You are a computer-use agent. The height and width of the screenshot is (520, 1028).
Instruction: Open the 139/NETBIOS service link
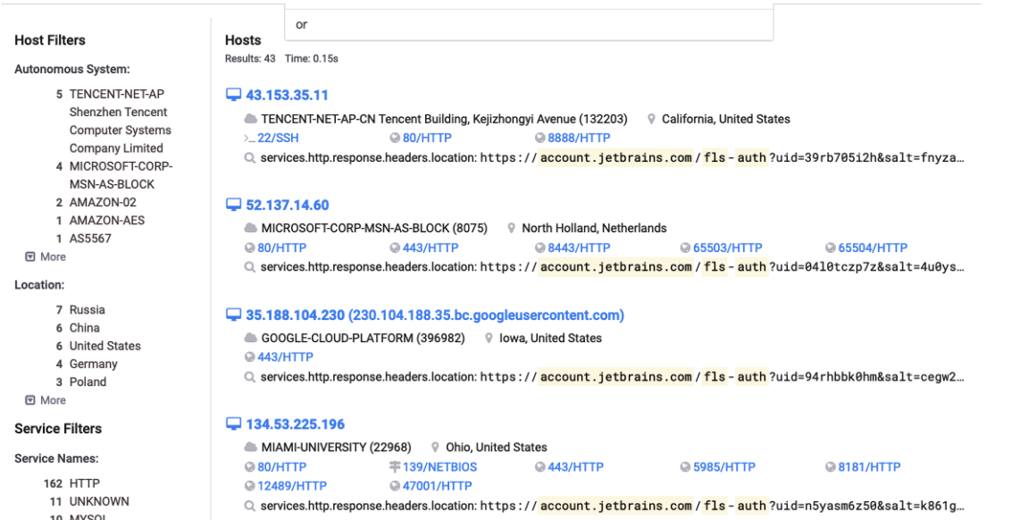coord(440,467)
